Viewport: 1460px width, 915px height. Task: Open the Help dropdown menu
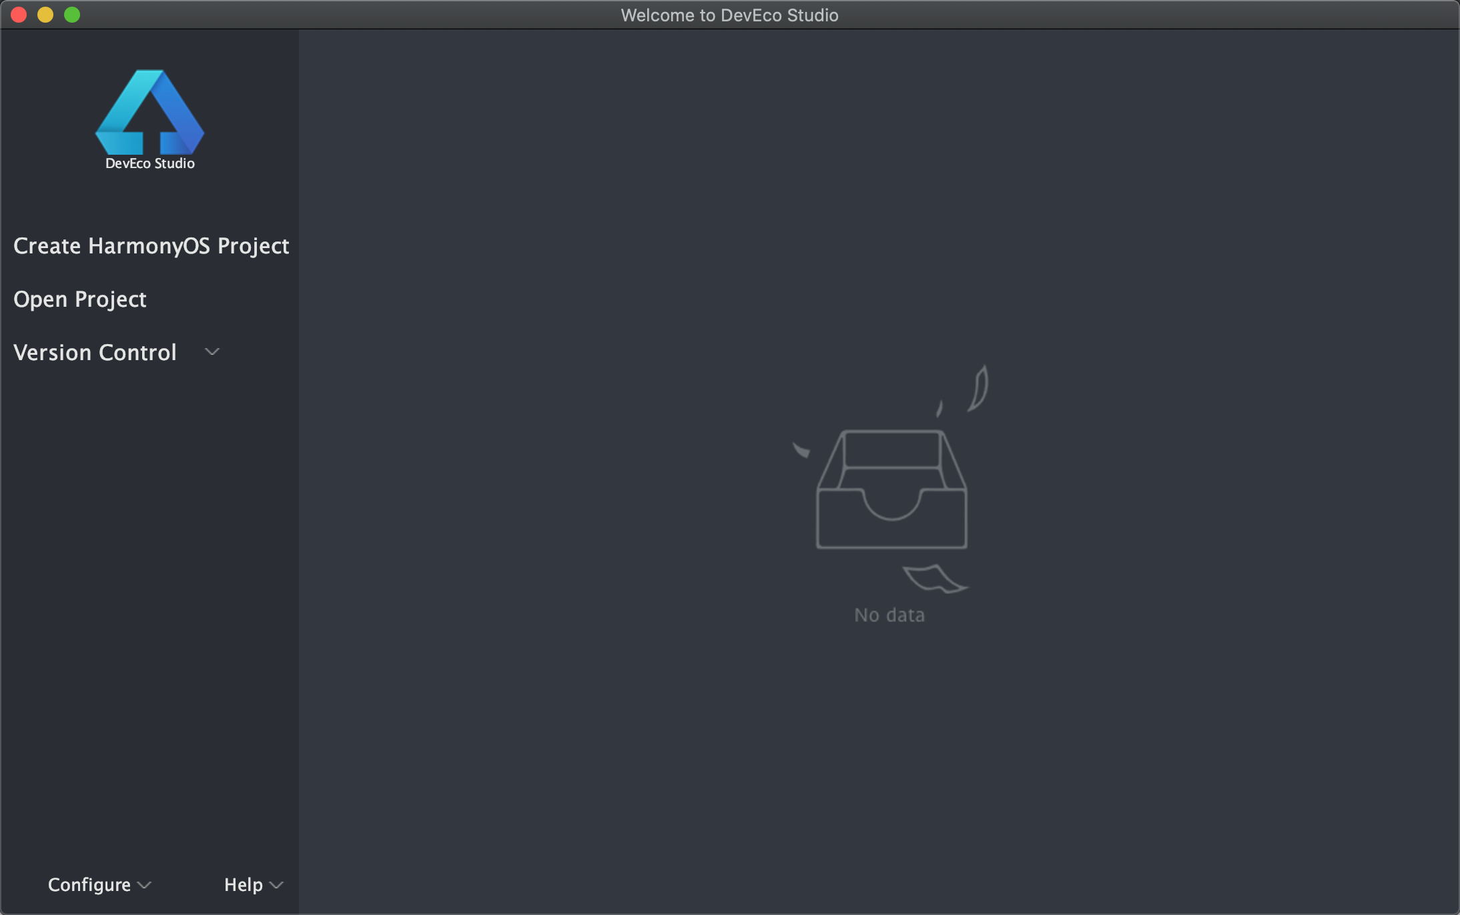254,885
